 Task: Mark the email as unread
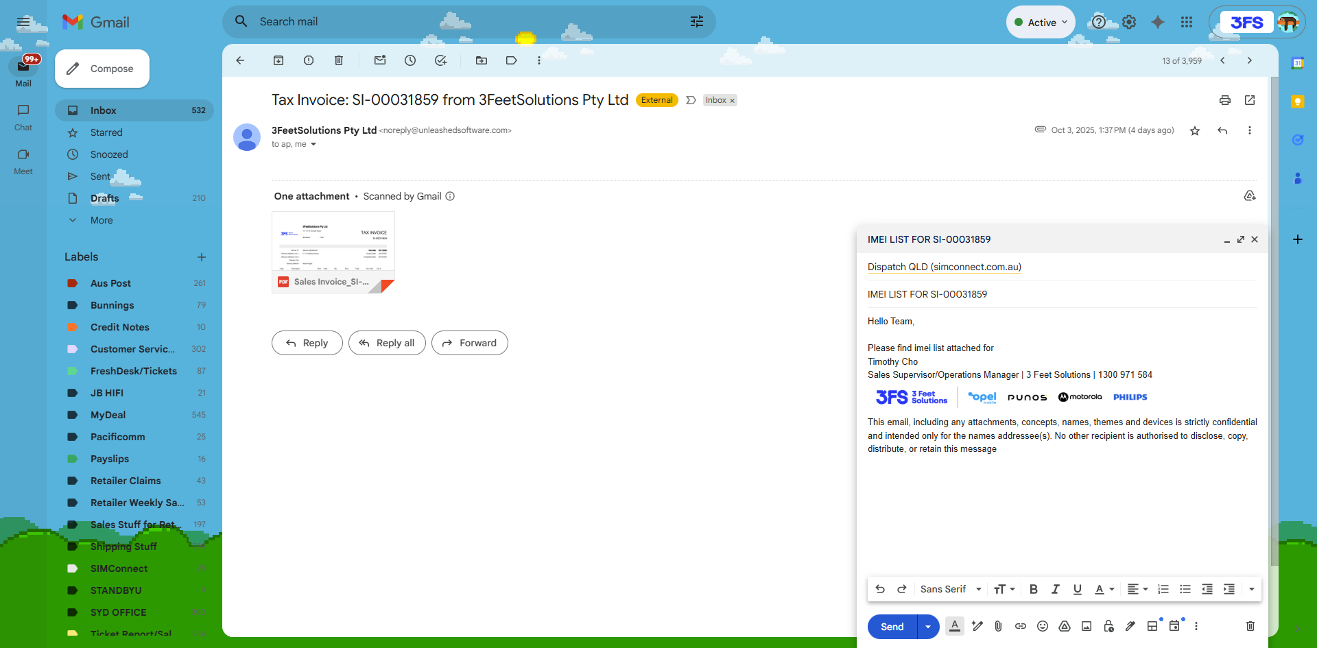[380, 60]
